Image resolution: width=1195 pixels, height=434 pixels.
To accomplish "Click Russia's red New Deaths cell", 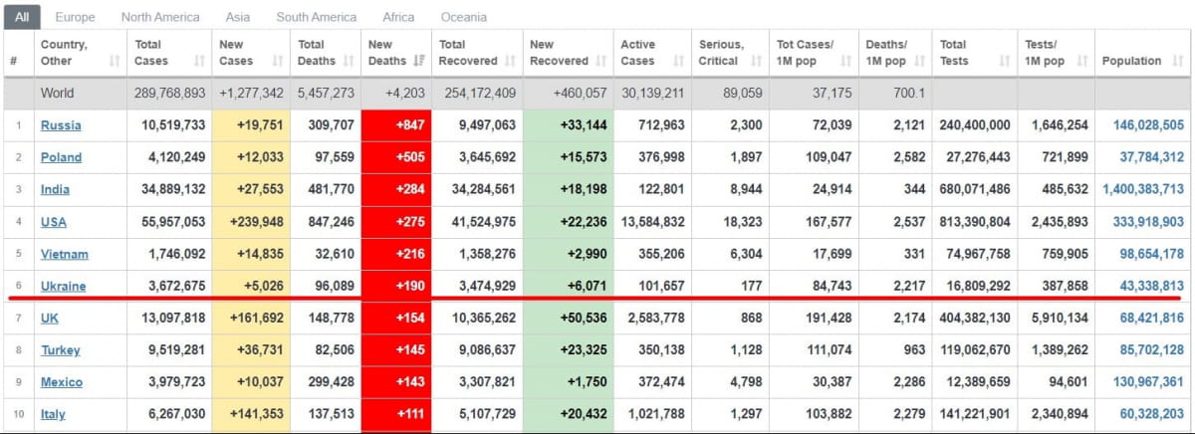I will 395,125.
